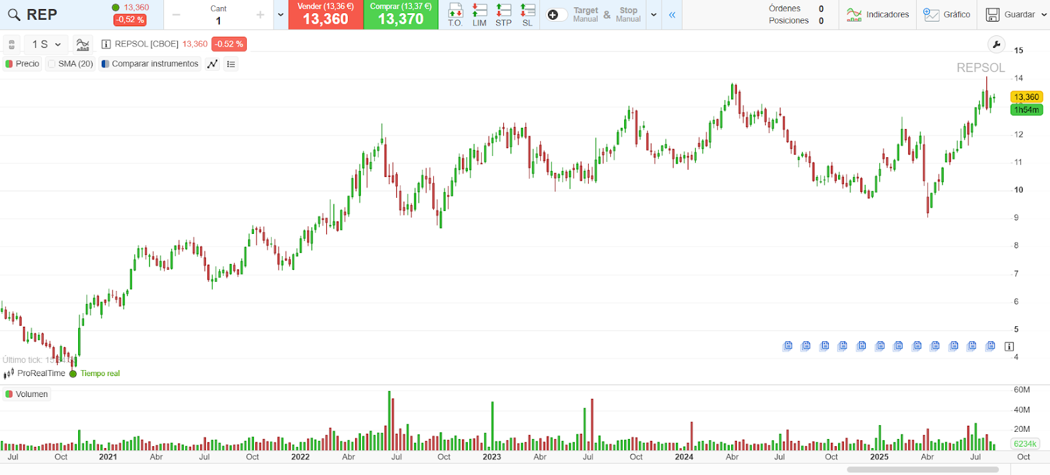Enable the SMA (20) checkbox

pyautogui.click(x=52, y=64)
